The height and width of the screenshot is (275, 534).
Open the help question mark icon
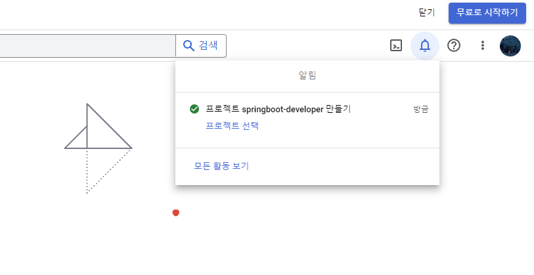pyautogui.click(x=454, y=45)
